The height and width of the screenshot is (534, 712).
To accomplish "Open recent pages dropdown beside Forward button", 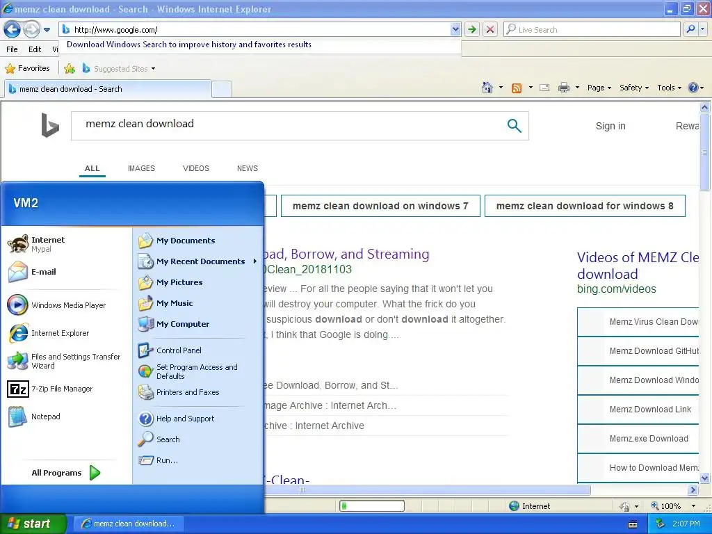I will pos(47,30).
